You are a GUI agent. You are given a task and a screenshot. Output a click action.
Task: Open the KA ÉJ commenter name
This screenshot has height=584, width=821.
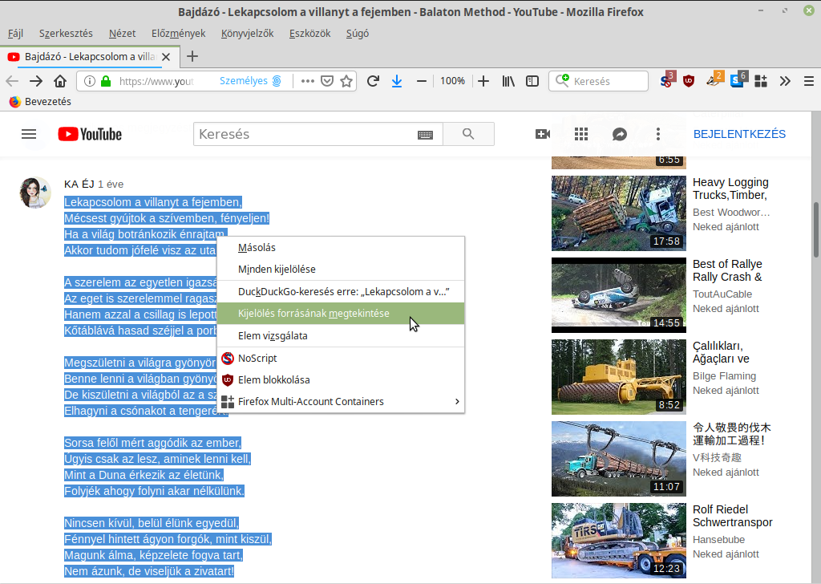pyautogui.click(x=79, y=184)
